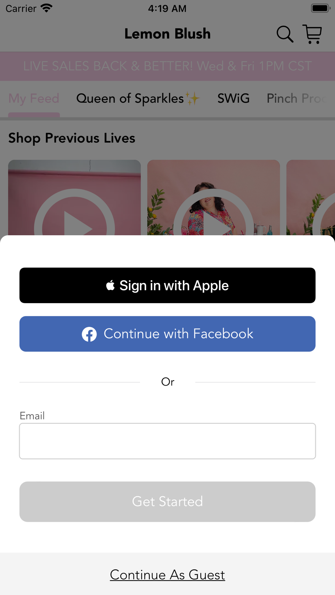Switch to the My Feed tab

click(34, 99)
